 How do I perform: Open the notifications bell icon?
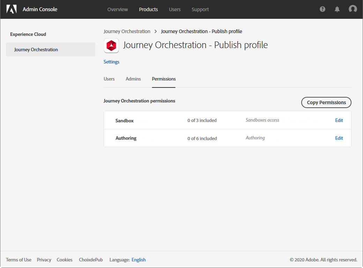click(337, 9)
